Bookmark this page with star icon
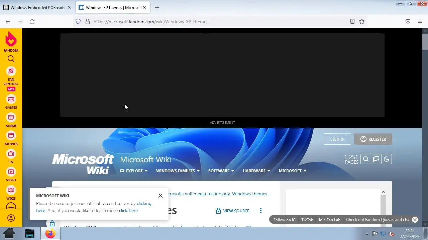This screenshot has height=240, width=428. pos(362,21)
